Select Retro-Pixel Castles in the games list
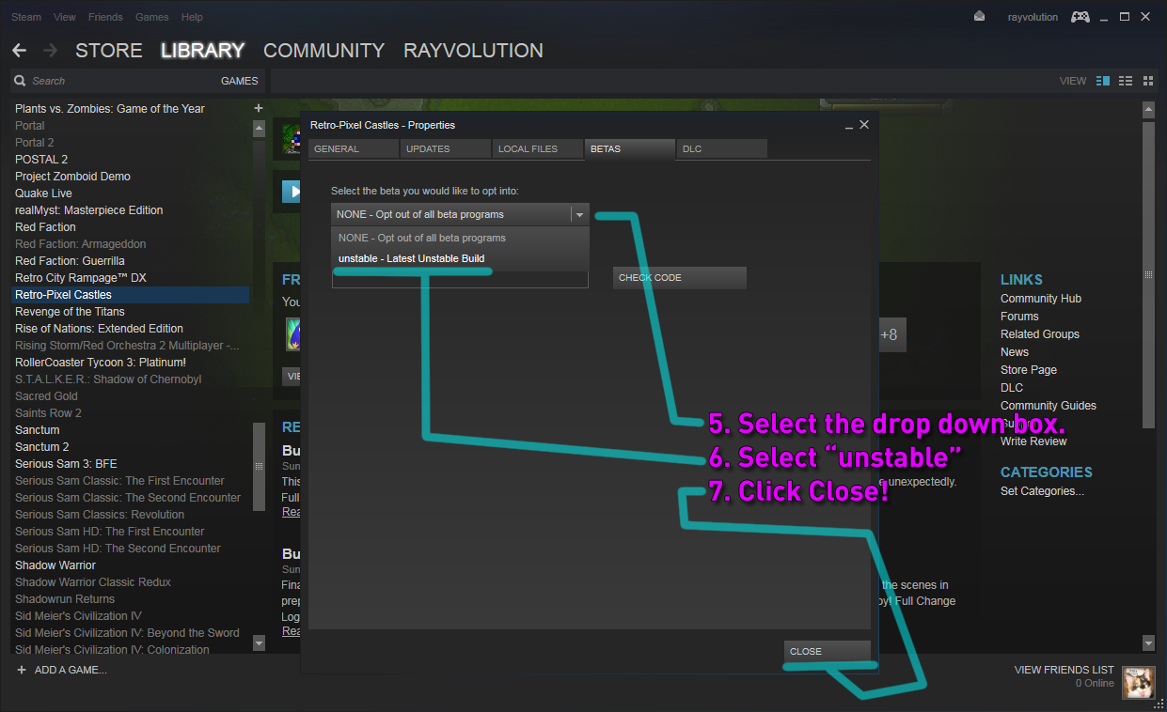The image size is (1167, 712). point(130,295)
